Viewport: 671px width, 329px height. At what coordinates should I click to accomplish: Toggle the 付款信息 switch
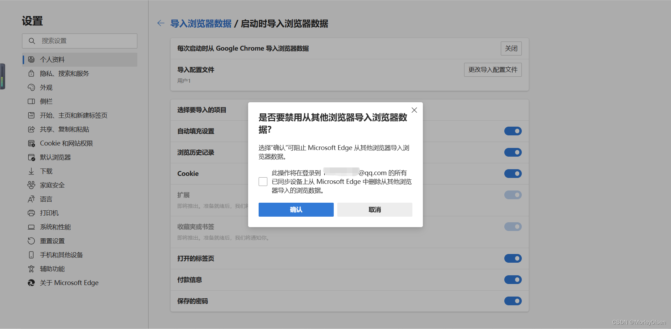coord(513,280)
